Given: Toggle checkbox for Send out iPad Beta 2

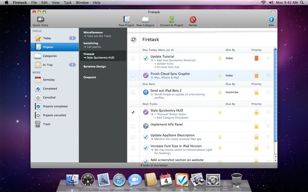Looking at the screenshot, I should tap(133, 92).
